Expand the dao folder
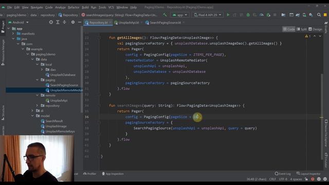The image size is (329, 185). pos(42,70)
